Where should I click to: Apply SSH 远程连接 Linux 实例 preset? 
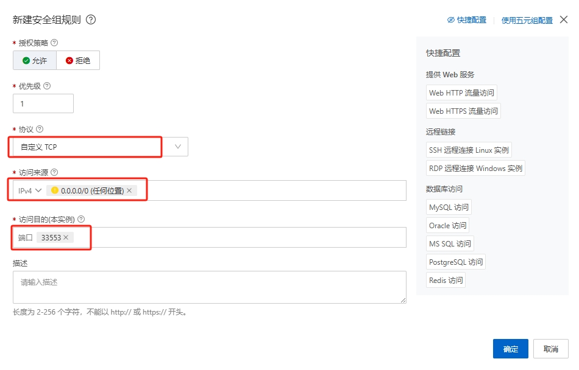pyautogui.click(x=469, y=150)
